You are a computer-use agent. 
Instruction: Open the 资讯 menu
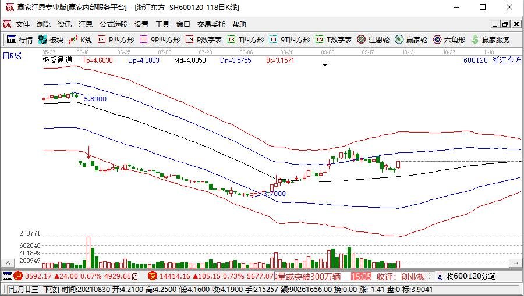[x=64, y=24]
